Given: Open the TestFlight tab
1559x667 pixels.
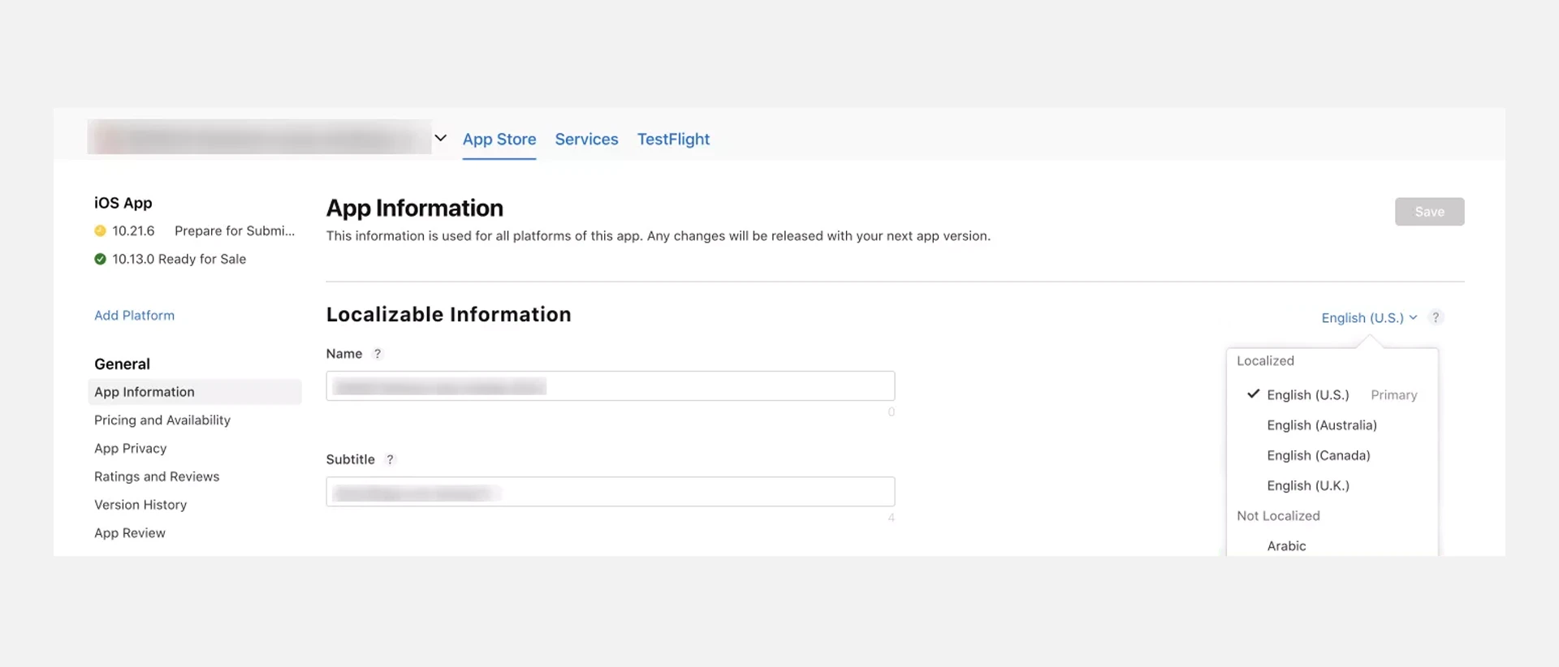Looking at the screenshot, I should (x=673, y=139).
